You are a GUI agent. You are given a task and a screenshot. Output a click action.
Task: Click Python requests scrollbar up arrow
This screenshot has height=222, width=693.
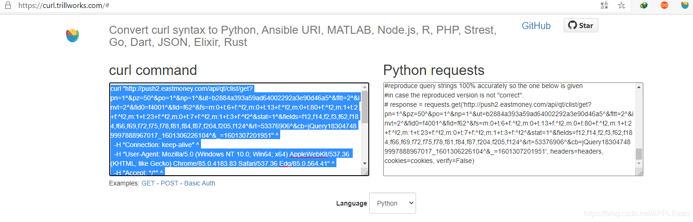pos(639,88)
